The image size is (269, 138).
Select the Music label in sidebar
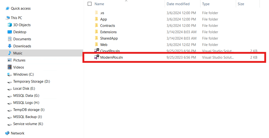18,53
